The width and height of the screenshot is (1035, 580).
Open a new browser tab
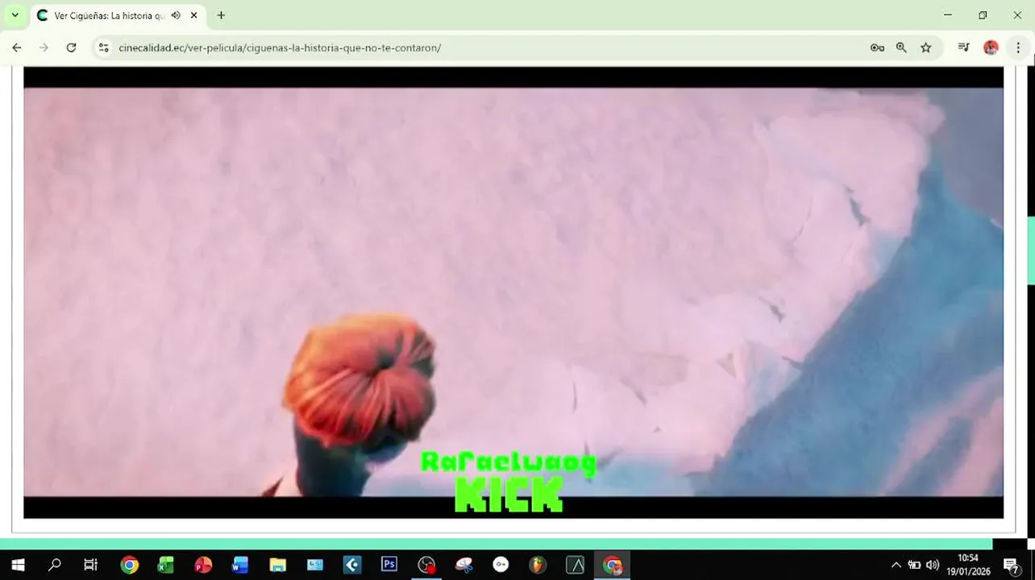(x=221, y=15)
